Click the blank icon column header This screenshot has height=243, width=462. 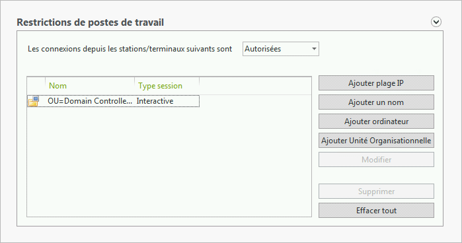[36, 86]
